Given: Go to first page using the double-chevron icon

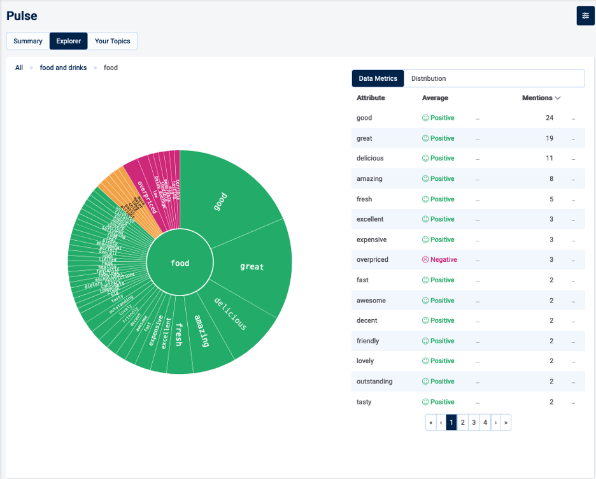Looking at the screenshot, I should pos(430,422).
